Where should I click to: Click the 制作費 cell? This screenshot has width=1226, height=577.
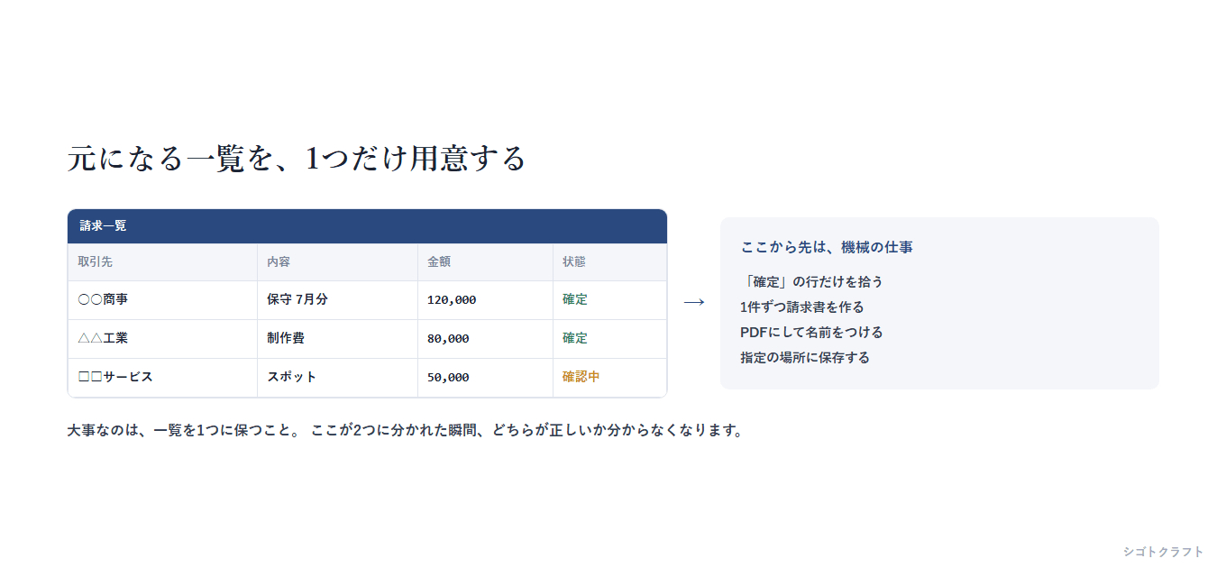337,339
